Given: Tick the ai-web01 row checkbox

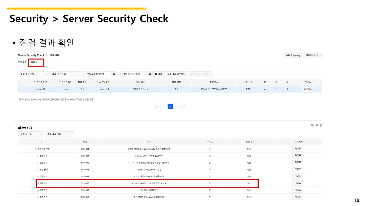Looking at the screenshot, I should tap(22, 89).
